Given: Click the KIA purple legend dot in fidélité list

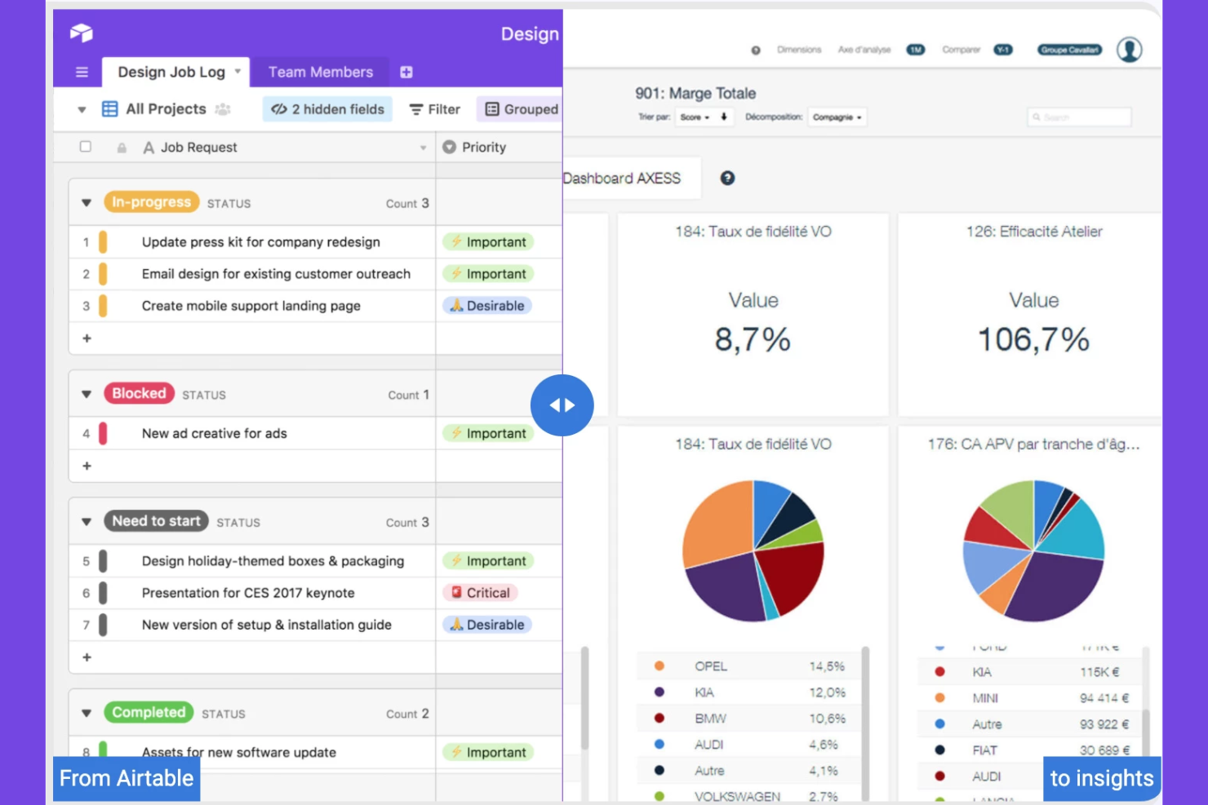Looking at the screenshot, I should point(659,692).
